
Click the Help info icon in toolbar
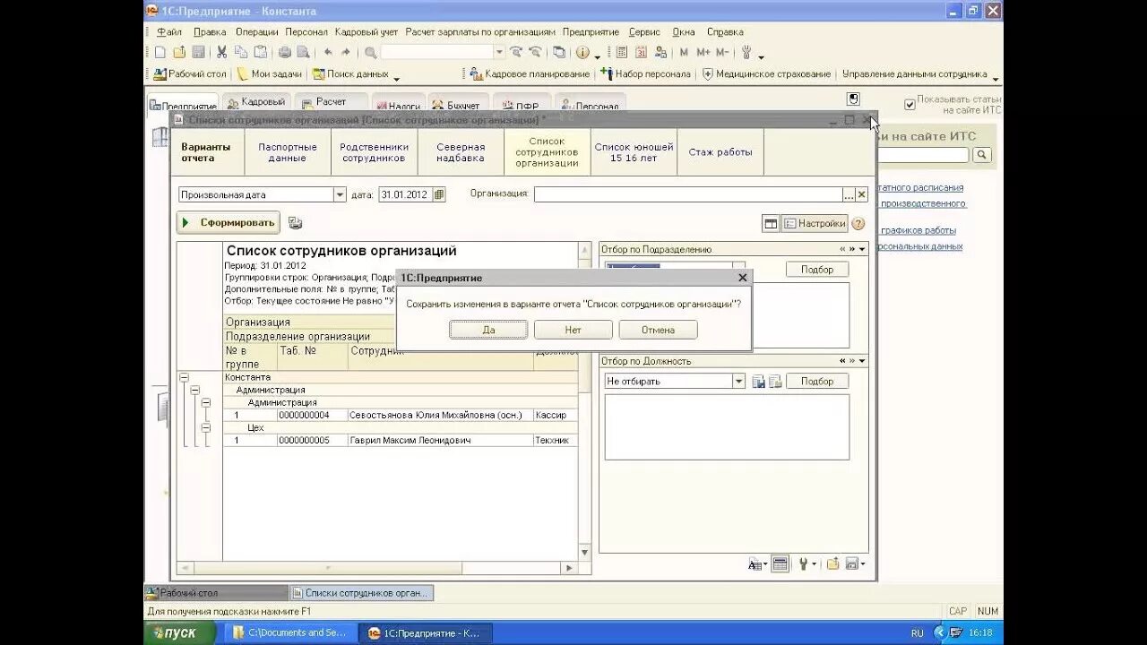(x=582, y=53)
